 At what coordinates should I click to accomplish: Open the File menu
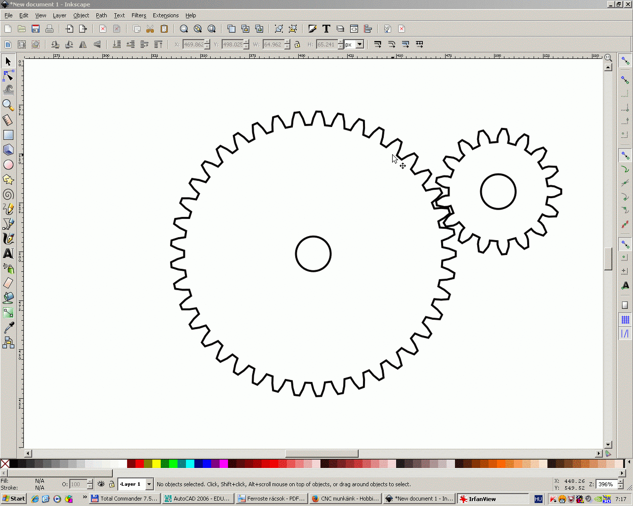tap(8, 15)
